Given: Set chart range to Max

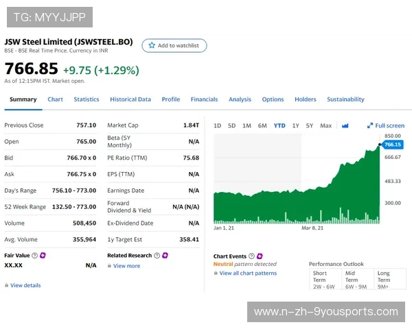Looking at the screenshot, I should (325, 125).
